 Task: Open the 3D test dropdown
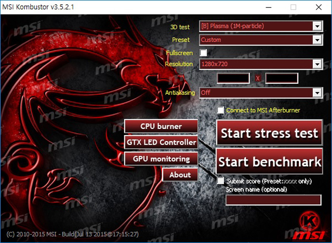click(x=261, y=26)
